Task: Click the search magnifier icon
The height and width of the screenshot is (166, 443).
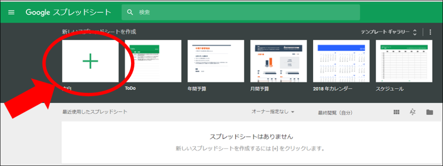Action: tap(130, 13)
